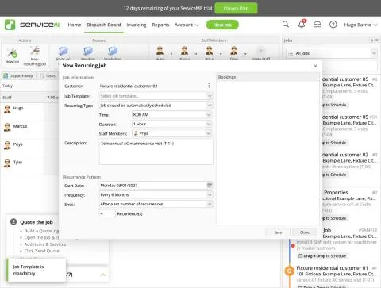Screen dimensions: 381x288
Task: Expand the Recurring Type dropdown
Action: pyautogui.click(x=210, y=106)
